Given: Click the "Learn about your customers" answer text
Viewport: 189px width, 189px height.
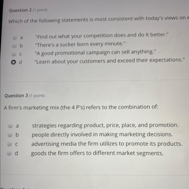Looking at the screenshot, I should click(110, 61).
